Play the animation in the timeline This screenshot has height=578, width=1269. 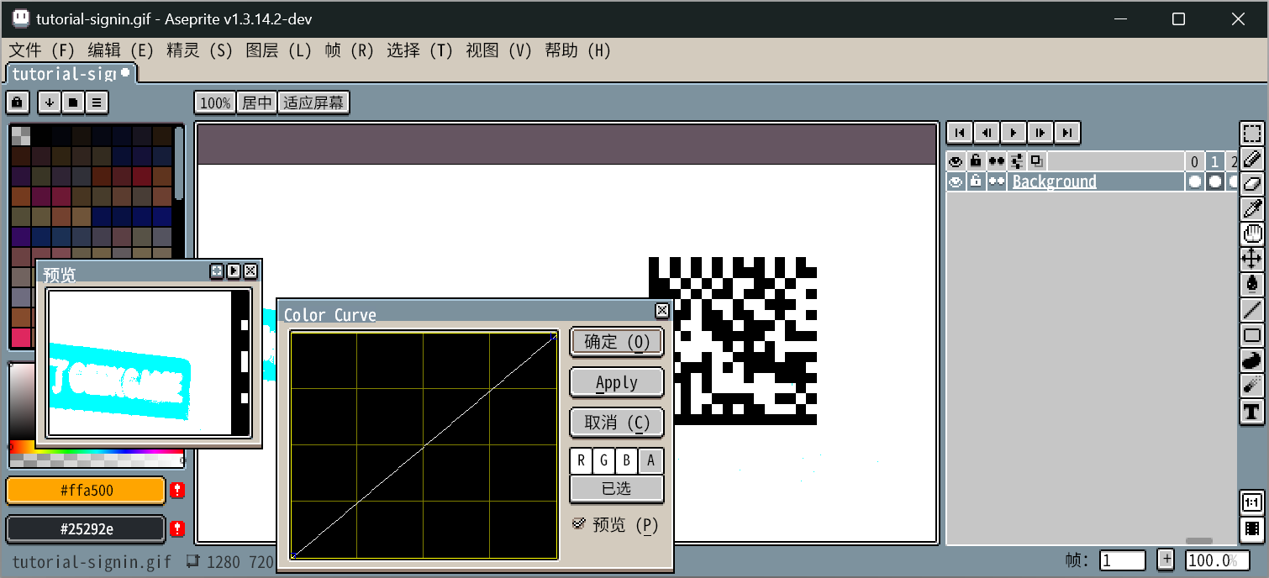[x=1014, y=133]
